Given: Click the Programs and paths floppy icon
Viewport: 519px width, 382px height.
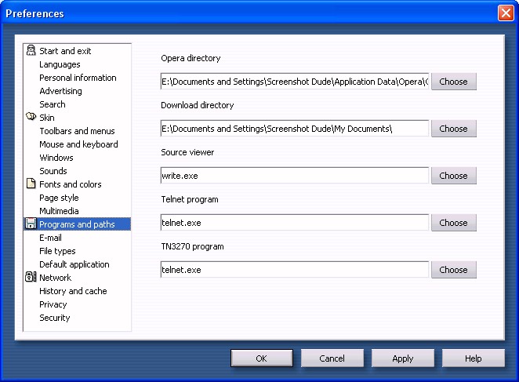Looking at the screenshot, I should pos(31,224).
